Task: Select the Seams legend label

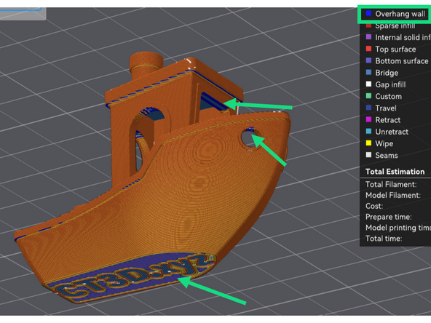Action: coord(386,156)
